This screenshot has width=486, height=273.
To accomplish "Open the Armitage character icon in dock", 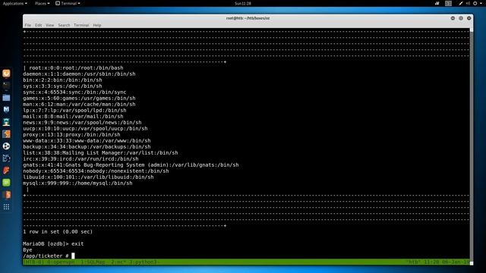I will 6,122.
